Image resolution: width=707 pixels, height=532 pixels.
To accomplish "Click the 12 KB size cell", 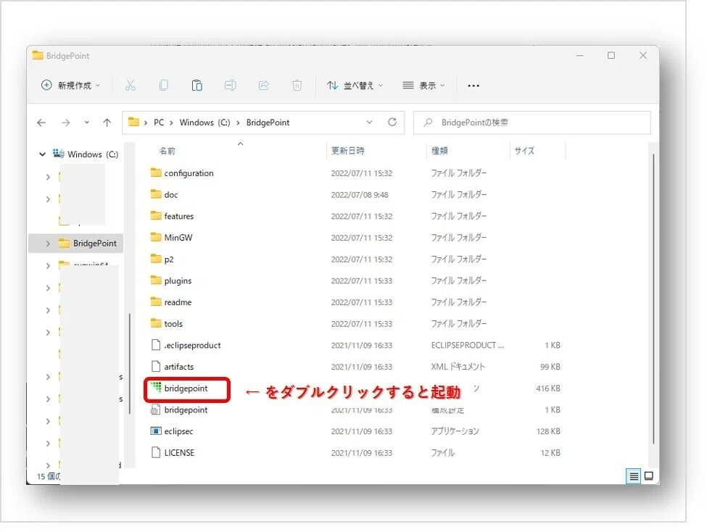I will 550,453.
